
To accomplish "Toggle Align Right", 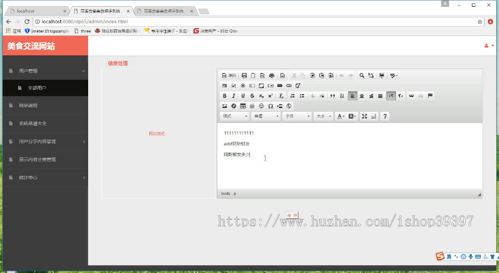I will pos(371,96).
